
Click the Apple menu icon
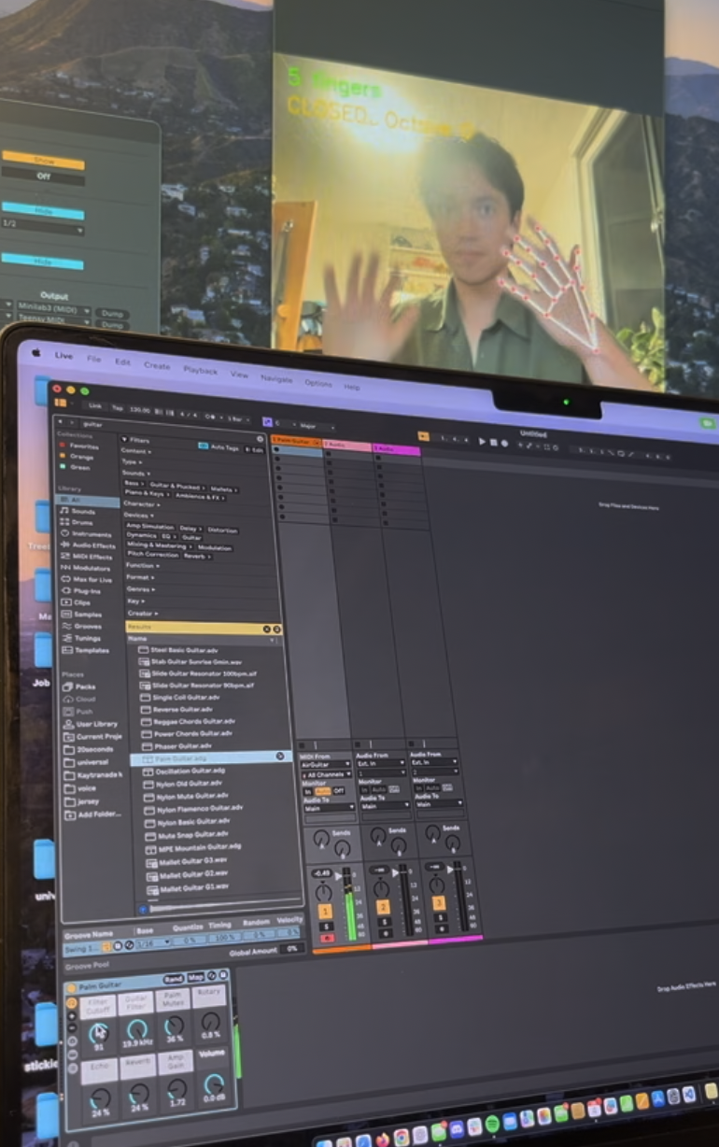[36, 353]
